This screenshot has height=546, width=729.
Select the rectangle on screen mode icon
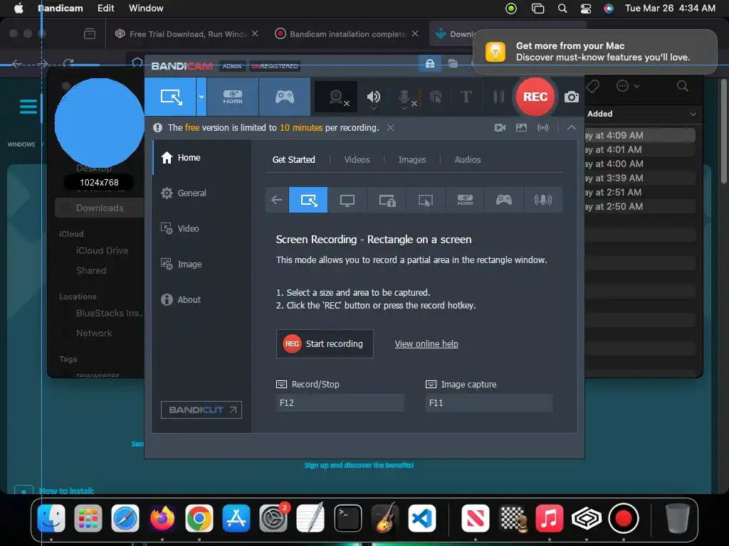[x=308, y=200]
